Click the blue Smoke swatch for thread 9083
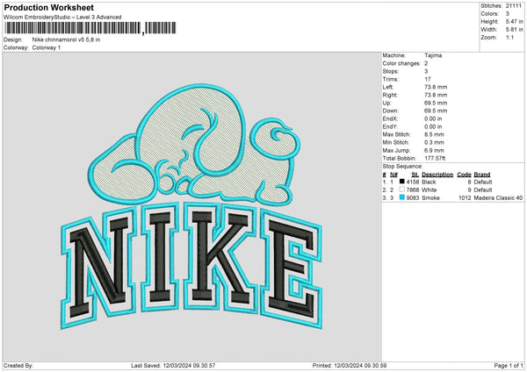Image resolution: width=527 pixels, height=372 pixels. 401,197
